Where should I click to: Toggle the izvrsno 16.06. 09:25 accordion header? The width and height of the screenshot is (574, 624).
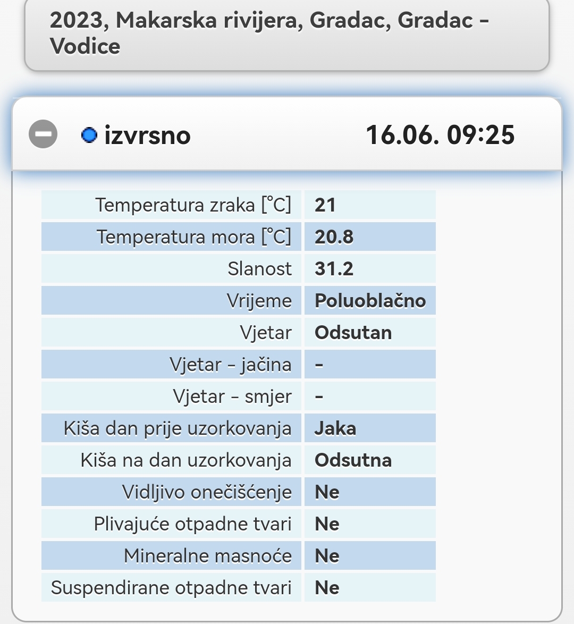286,134
